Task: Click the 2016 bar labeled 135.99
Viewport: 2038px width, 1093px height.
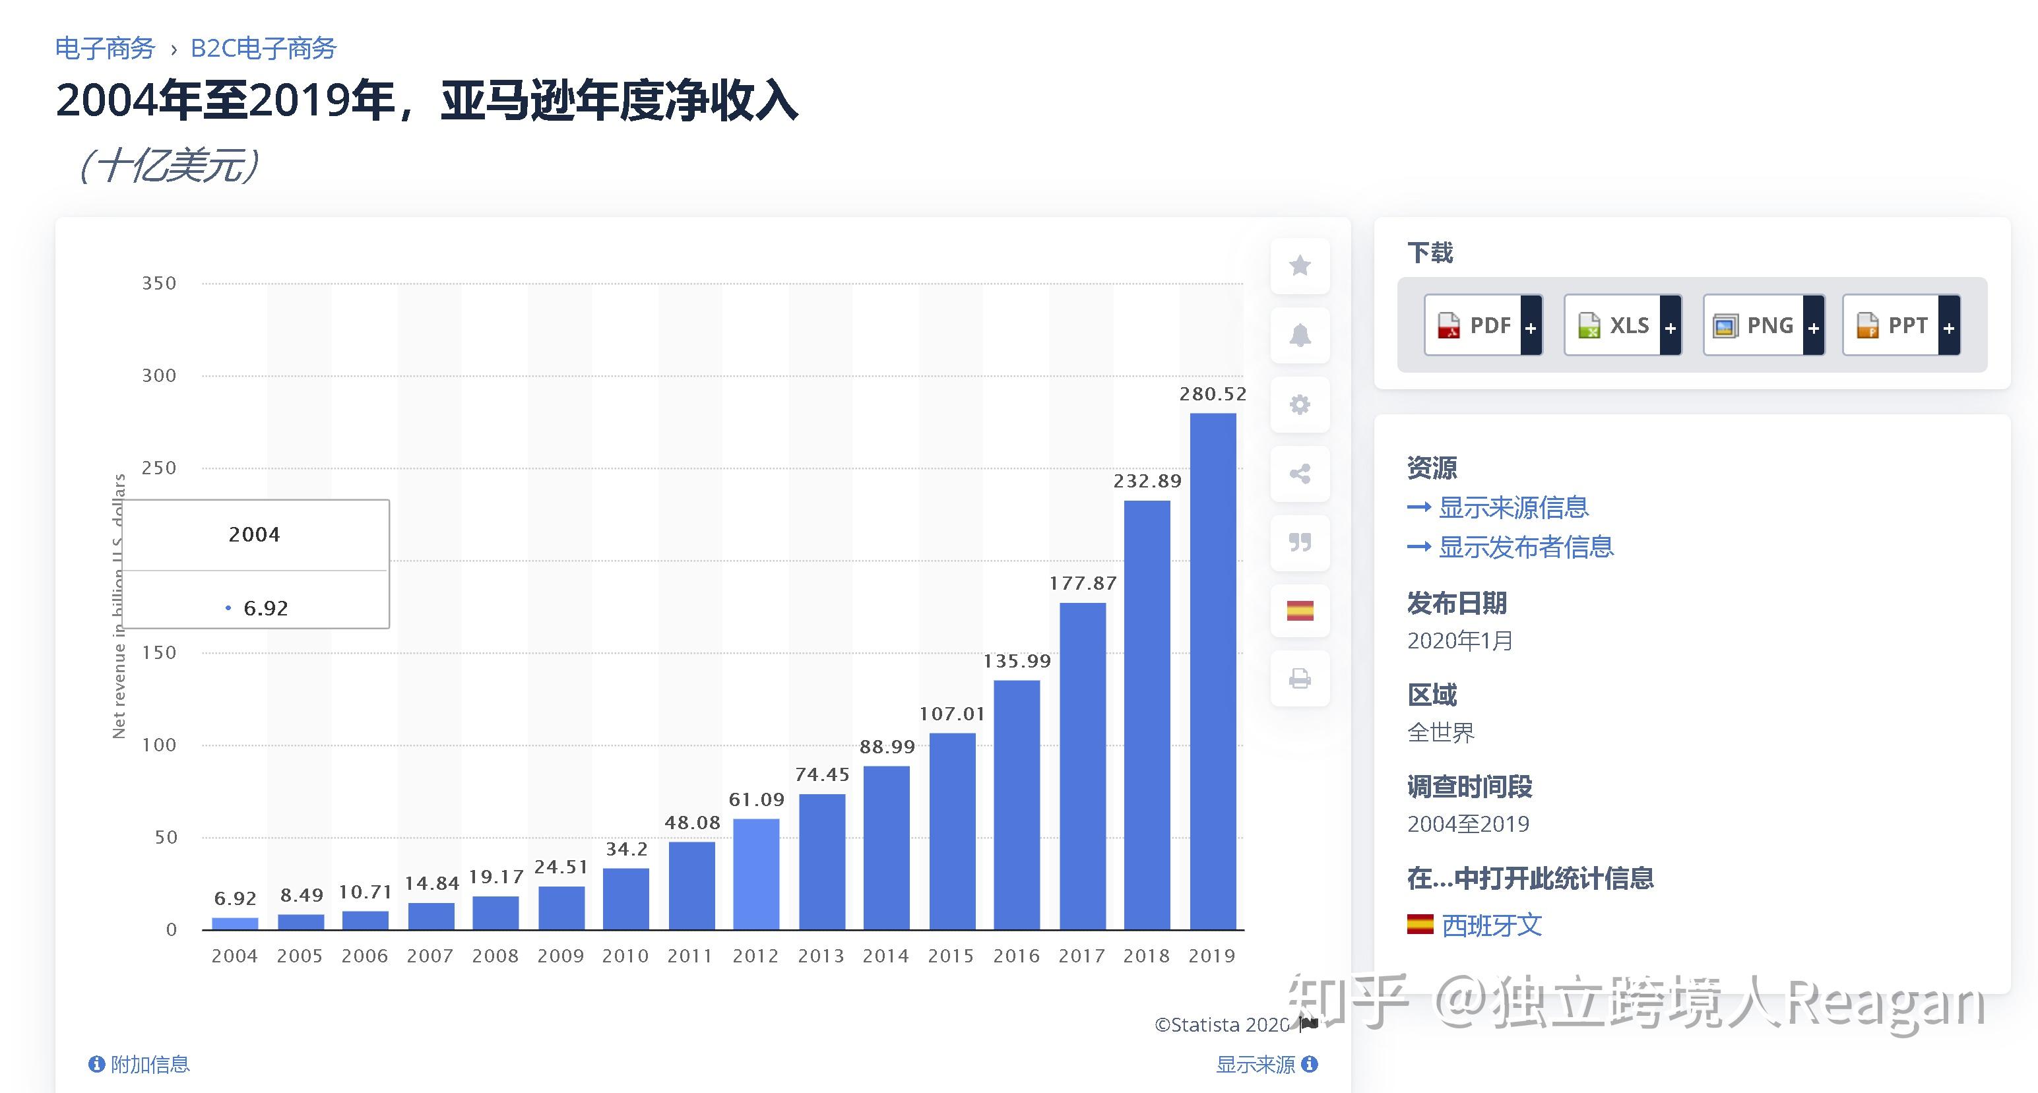Action: click(1017, 804)
